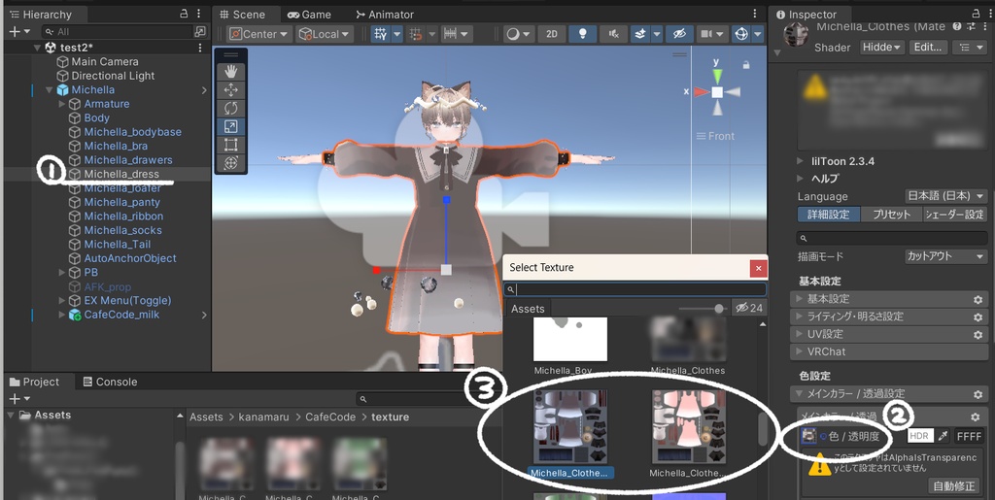Toggle scene lighting bulb icon
Screen dimensions: 995x500
click(x=583, y=34)
